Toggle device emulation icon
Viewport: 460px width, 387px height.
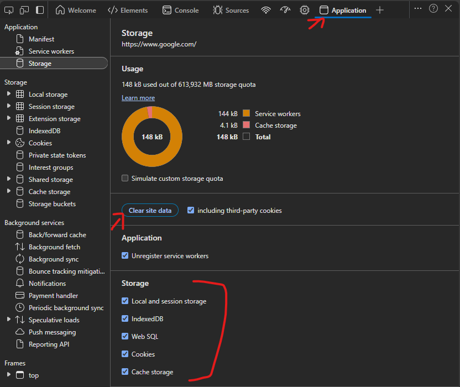point(24,10)
